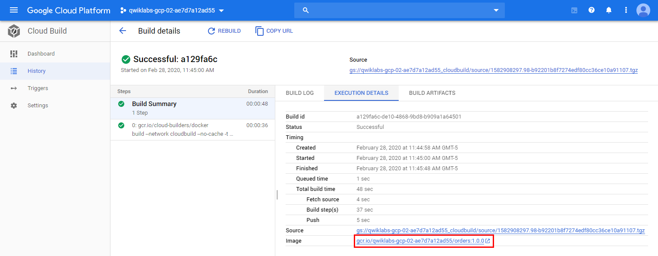This screenshot has height=256, width=658.
Task: Click the green check next to docker step
Action: coord(121,125)
